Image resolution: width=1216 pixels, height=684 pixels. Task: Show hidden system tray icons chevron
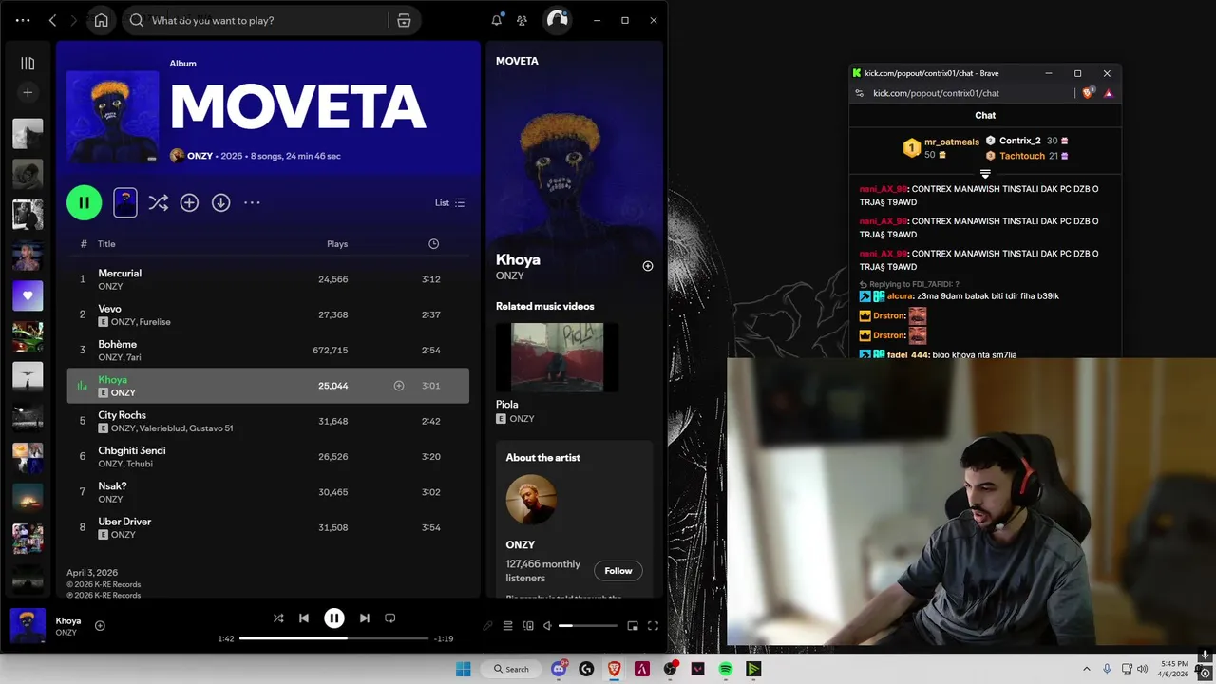[1086, 669]
